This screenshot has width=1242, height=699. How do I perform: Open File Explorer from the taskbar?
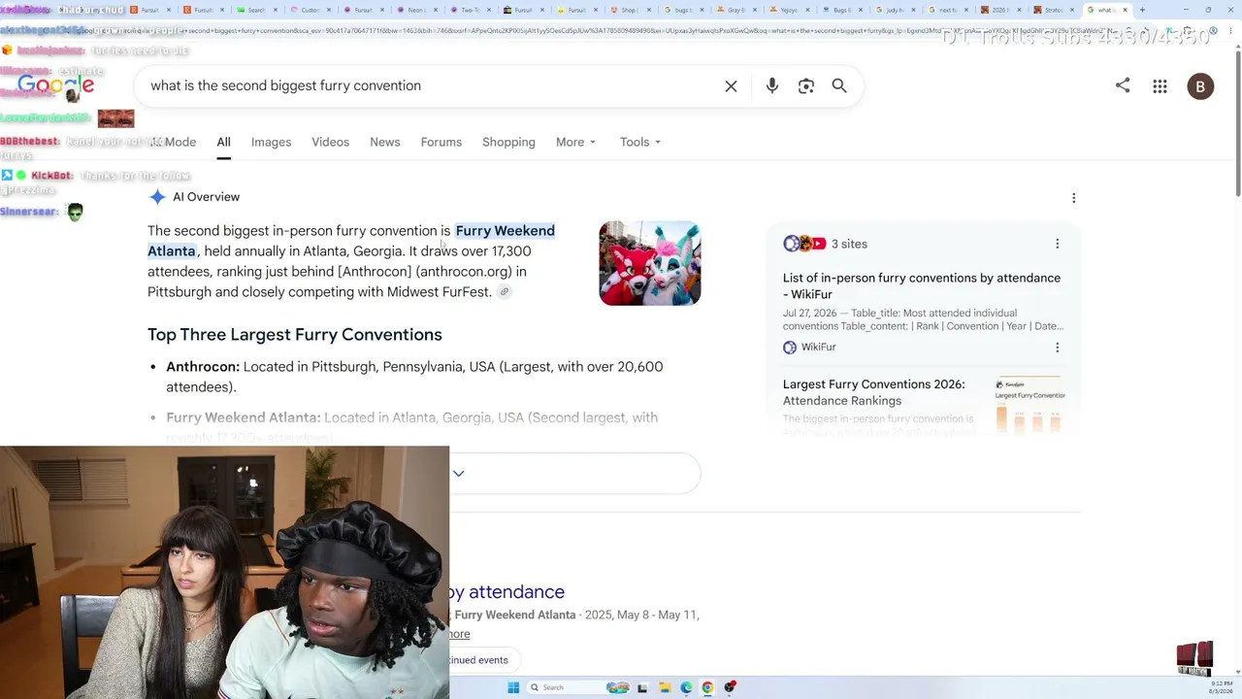(x=665, y=687)
